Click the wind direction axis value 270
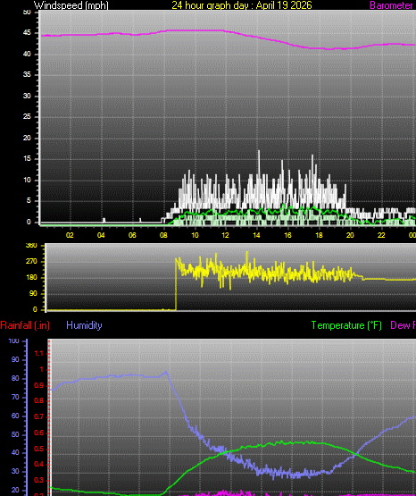The width and height of the screenshot is (416, 496). [31, 261]
